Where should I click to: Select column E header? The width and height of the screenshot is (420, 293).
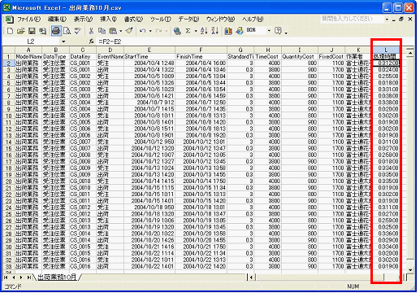pos(149,50)
